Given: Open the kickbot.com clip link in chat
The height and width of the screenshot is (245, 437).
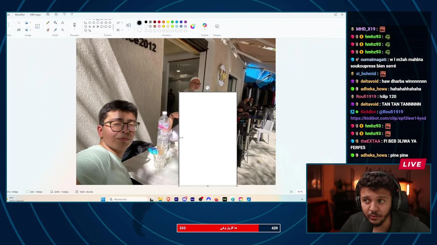Looking at the screenshot, I should coord(388,118).
